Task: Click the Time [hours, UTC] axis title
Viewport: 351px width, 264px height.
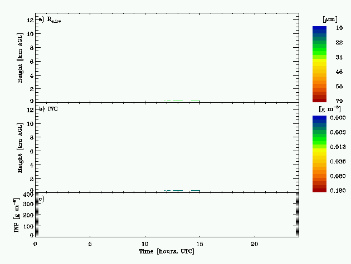Action: pos(167,251)
